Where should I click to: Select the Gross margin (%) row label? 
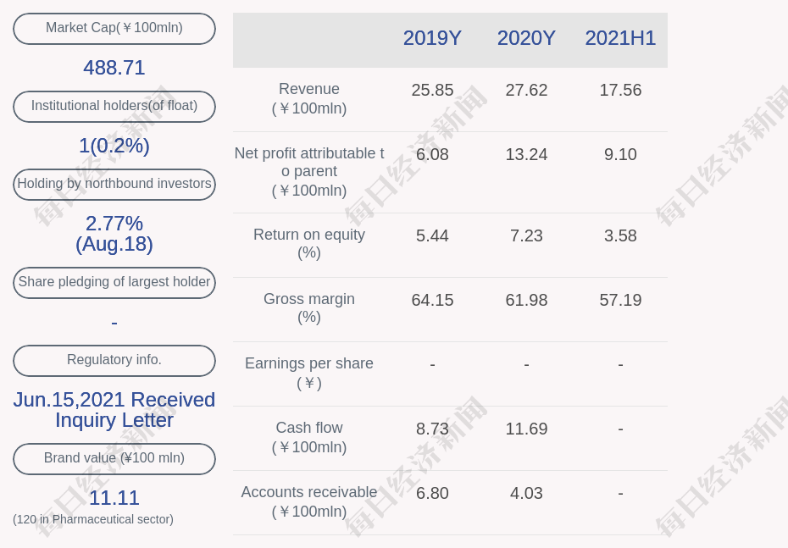point(308,307)
